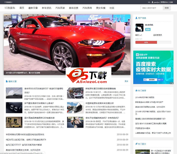Click the 热门图文 leaf icon

coord(136,144)
